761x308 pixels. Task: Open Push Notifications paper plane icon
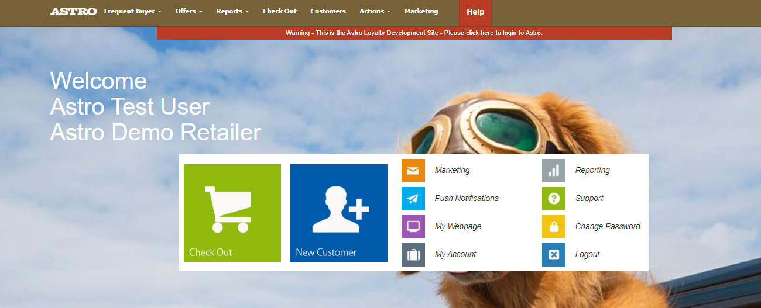(413, 199)
